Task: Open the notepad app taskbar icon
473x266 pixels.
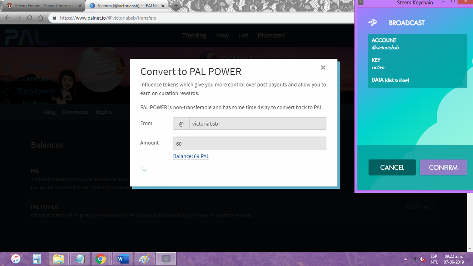Action: 80,259
